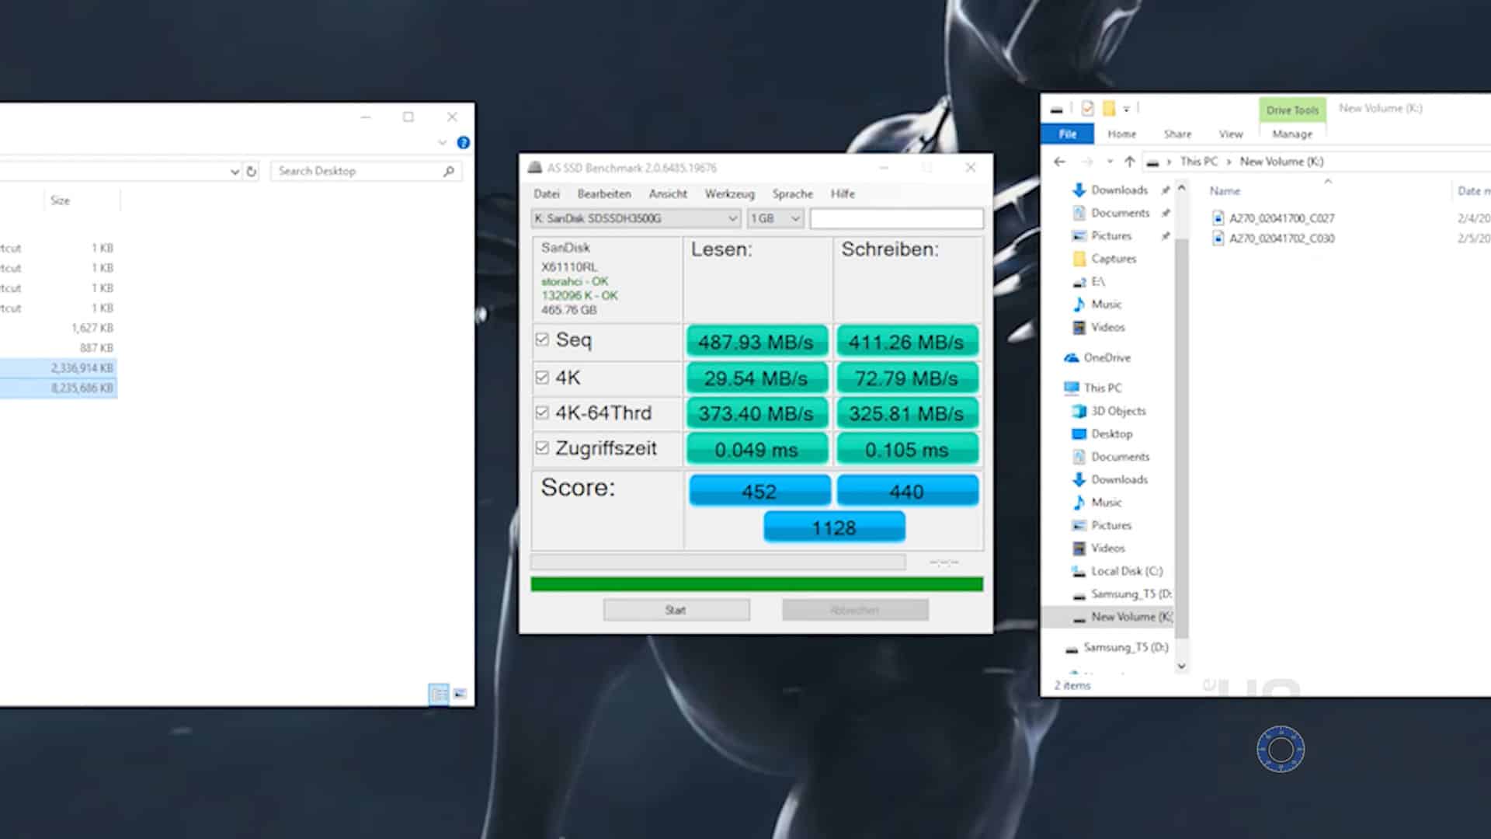Switch to the View ribbon tab
Image resolution: width=1491 pixels, height=839 pixels.
click(x=1230, y=134)
